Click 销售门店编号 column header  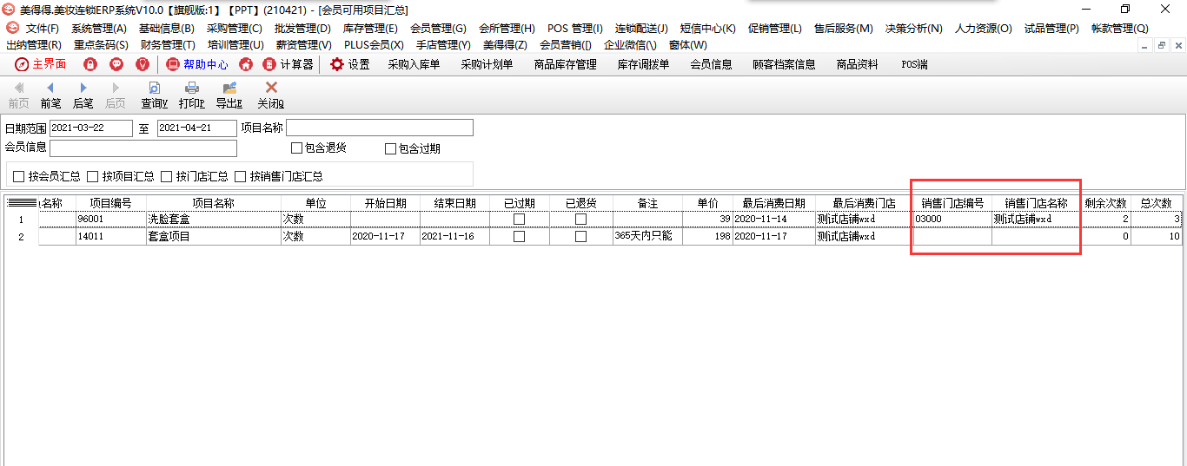click(x=952, y=203)
